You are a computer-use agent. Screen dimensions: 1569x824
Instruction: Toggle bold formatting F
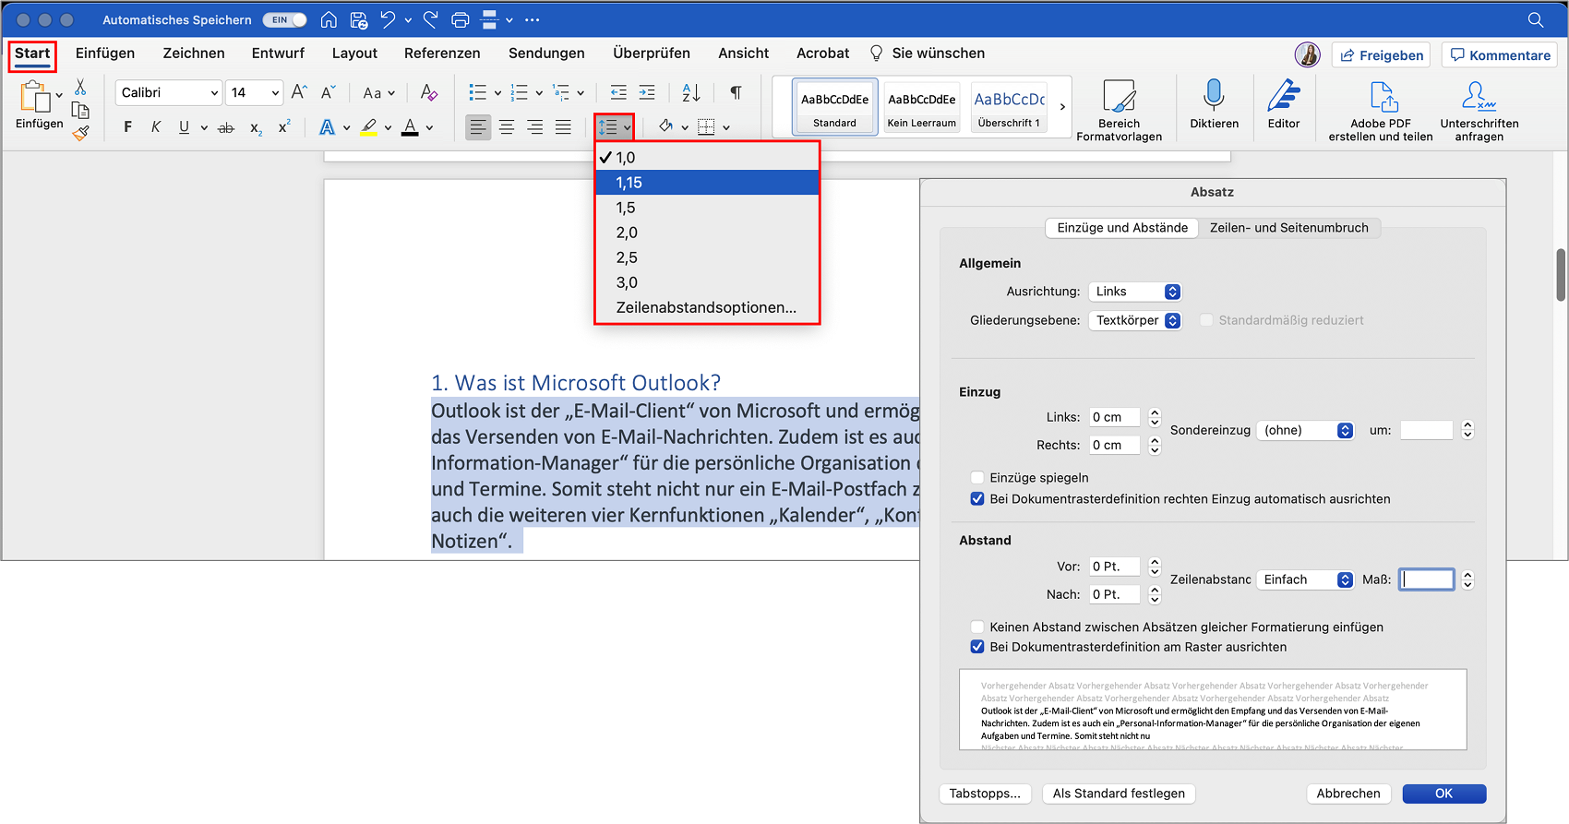(127, 127)
